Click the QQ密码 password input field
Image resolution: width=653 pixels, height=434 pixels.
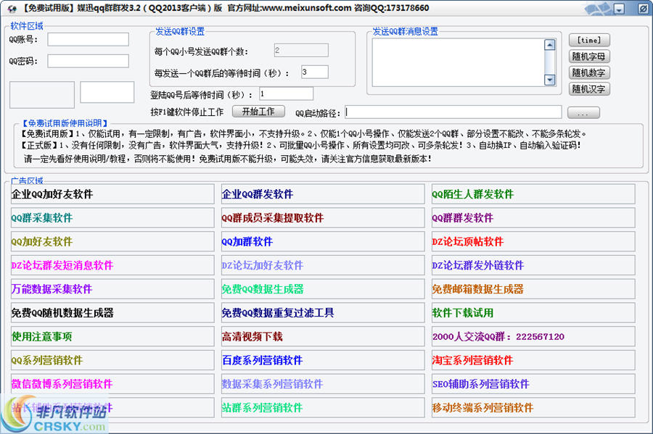(87, 61)
